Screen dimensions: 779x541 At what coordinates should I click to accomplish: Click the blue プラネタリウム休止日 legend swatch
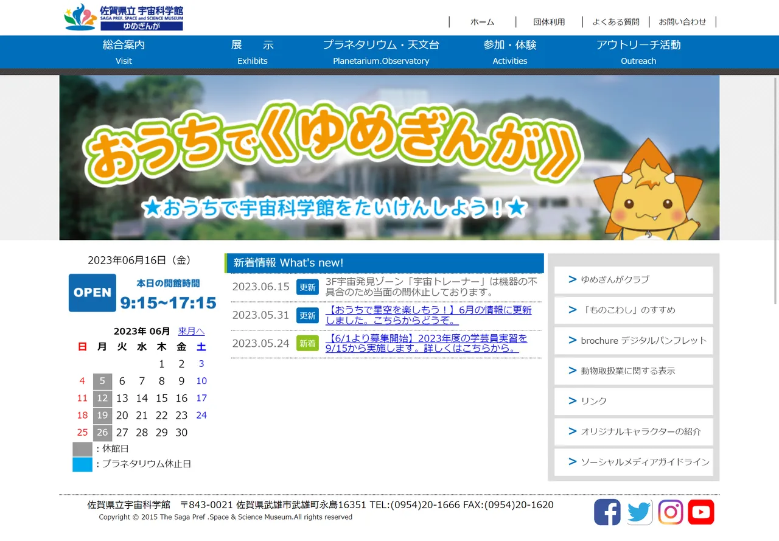coord(82,464)
